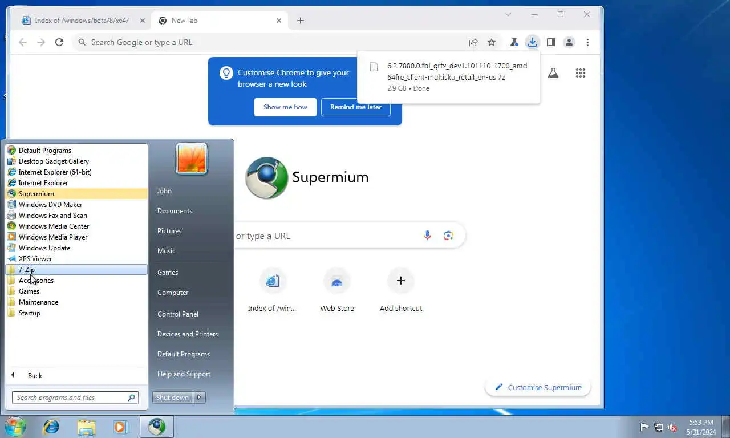730x438 pixels.
Task: Expand the Games folder in programs list
Action: (x=76, y=291)
